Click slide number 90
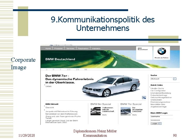The width and height of the screenshot is (186, 139). (x=175, y=135)
